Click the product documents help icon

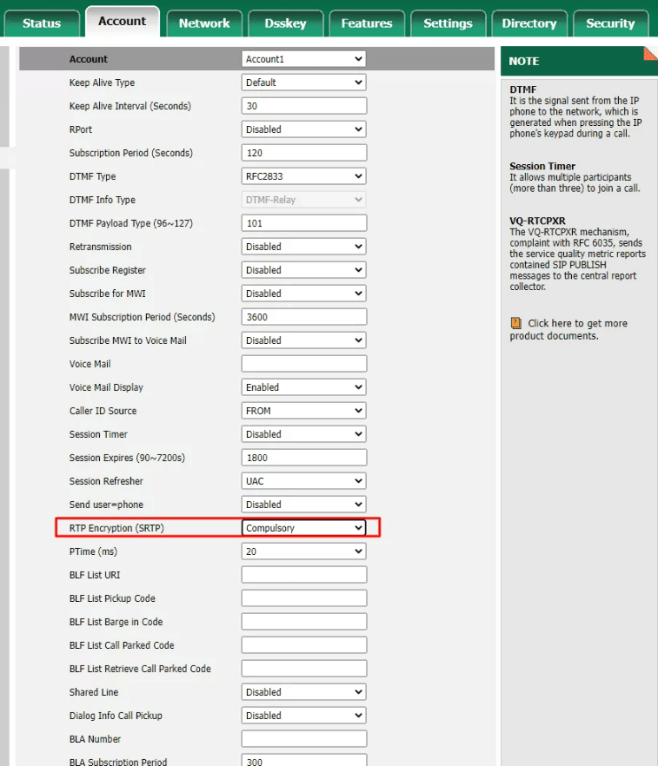pos(515,324)
